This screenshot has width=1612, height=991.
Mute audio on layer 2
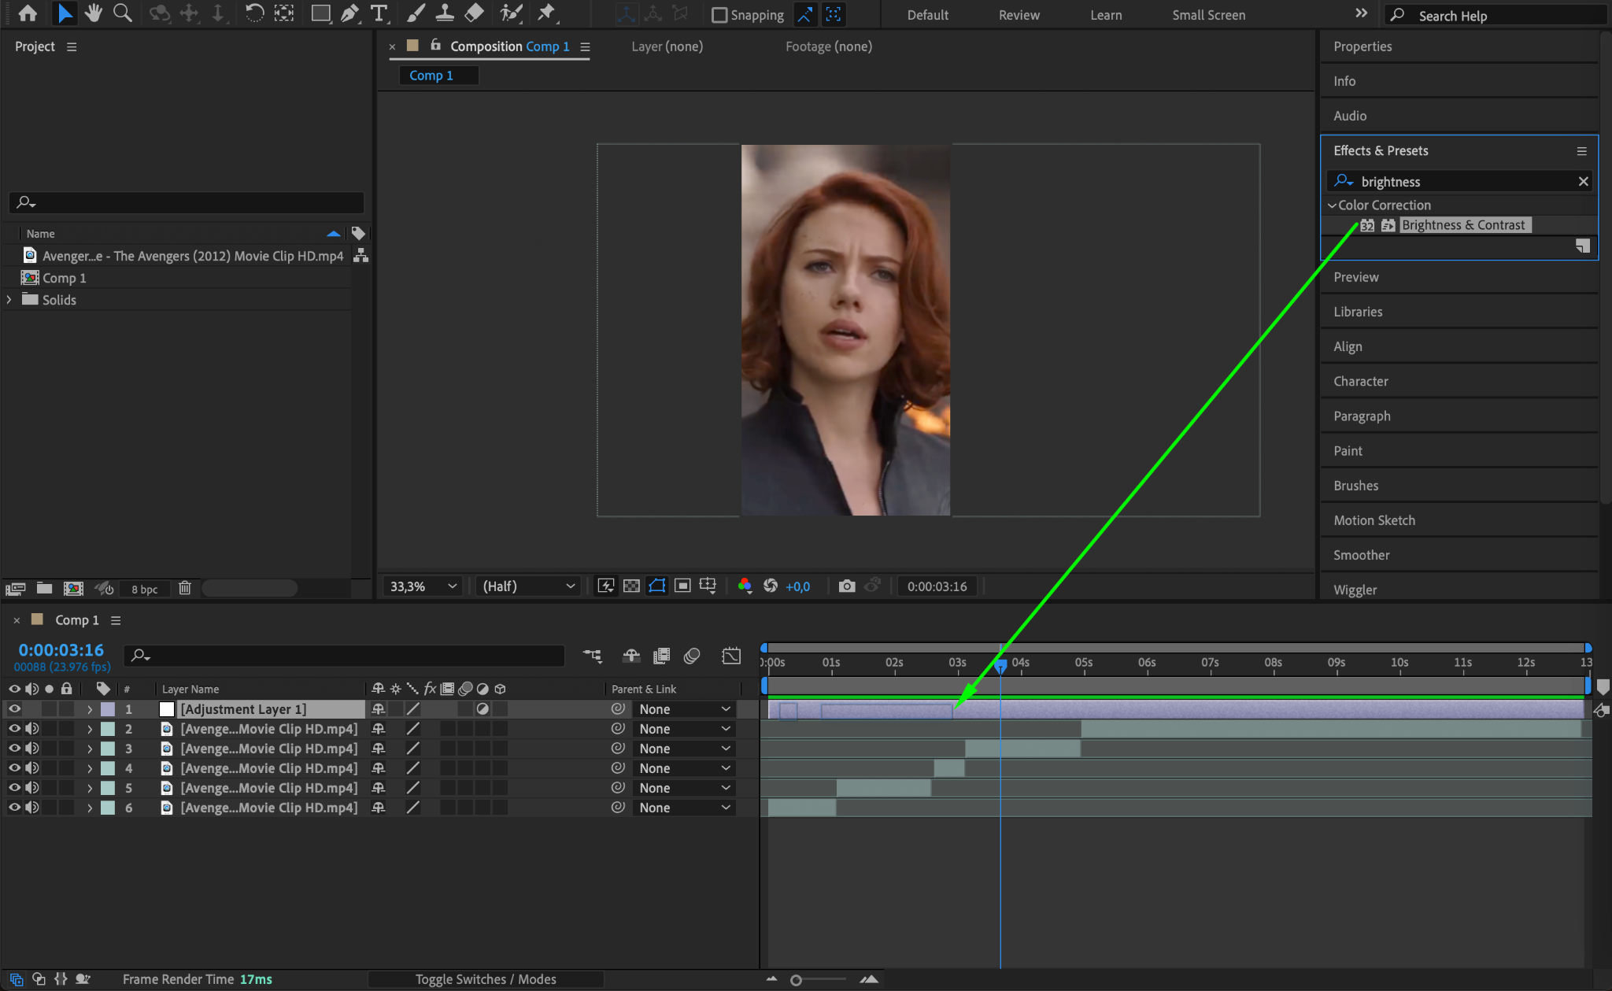[x=32, y=729]
